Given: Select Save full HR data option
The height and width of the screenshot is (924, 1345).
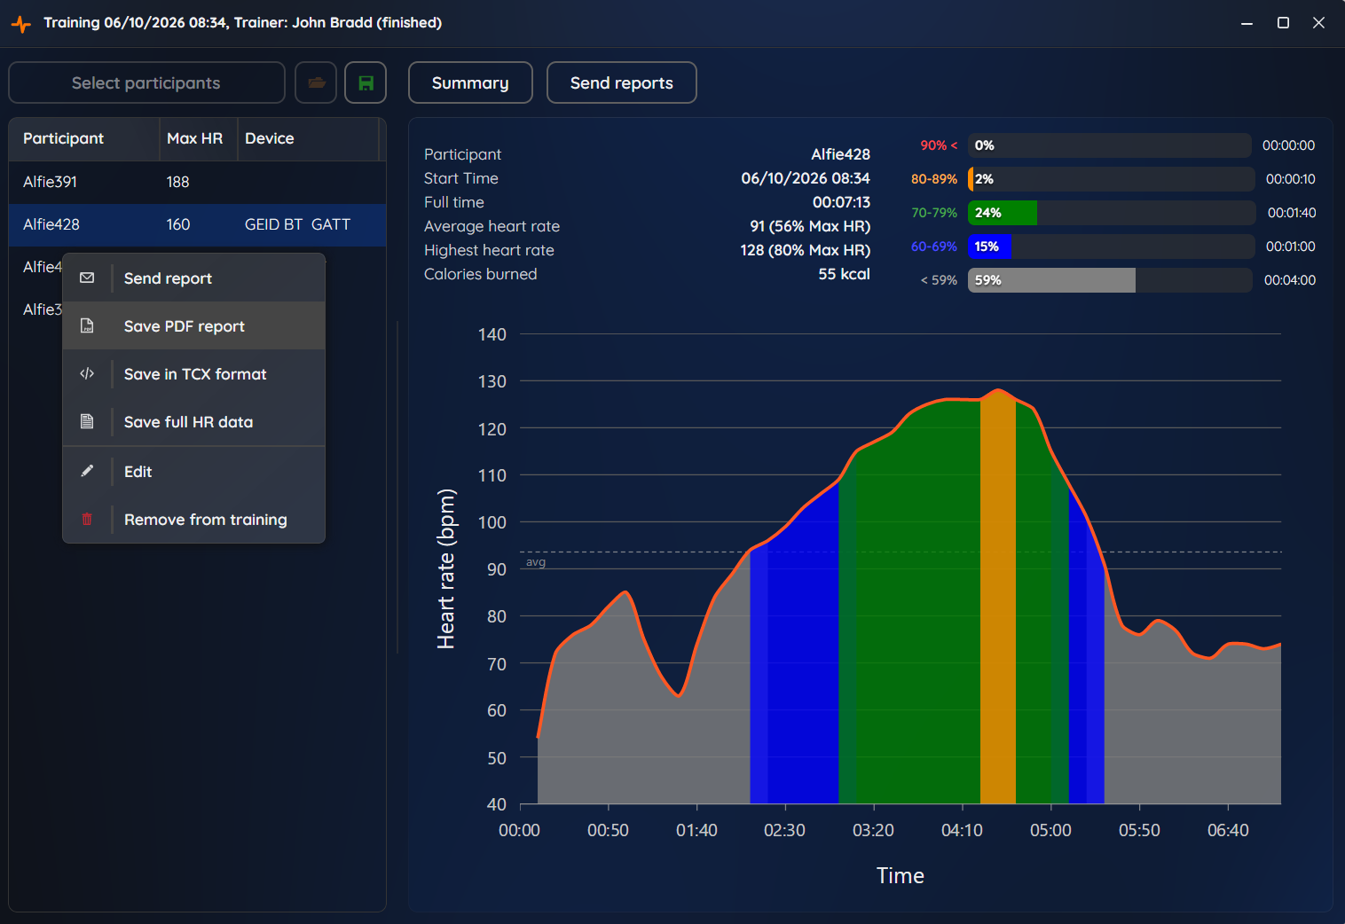Looking at the screenshot, I should pyautogui.click(x=194, y=422).
